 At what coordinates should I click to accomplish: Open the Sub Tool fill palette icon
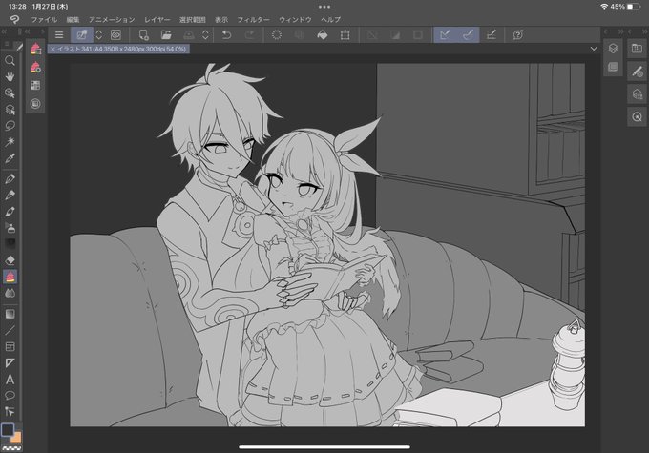35,49
